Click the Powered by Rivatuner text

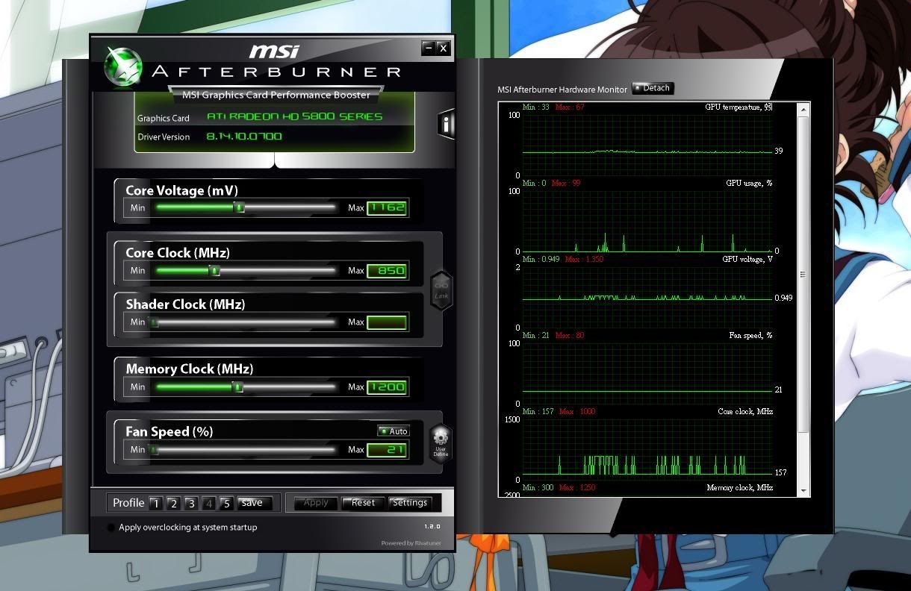(411, 543)
